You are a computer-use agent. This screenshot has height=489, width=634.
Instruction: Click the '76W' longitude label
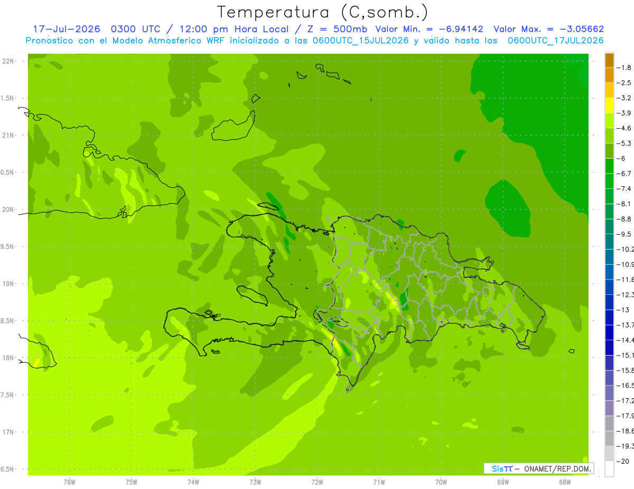tap(69, 482)
